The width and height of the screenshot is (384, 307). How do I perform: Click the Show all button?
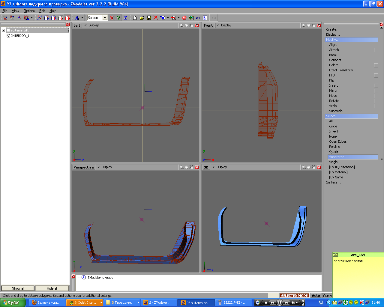(x=18, y=288)
